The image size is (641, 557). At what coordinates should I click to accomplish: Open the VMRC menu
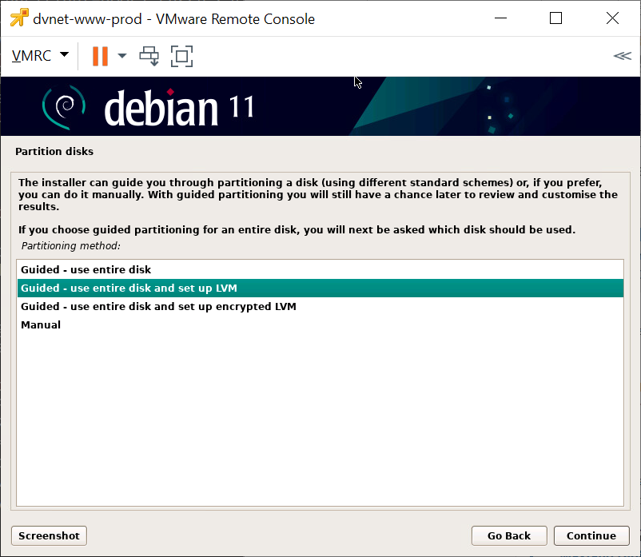pos(40,56)
